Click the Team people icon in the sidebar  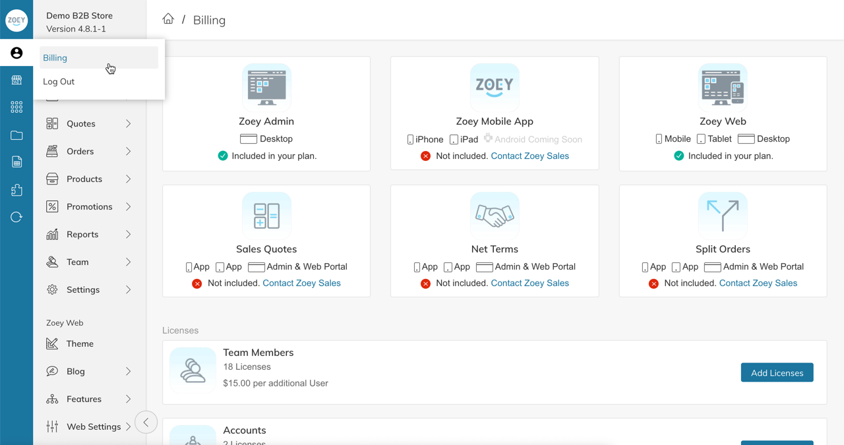pos(52,262)
